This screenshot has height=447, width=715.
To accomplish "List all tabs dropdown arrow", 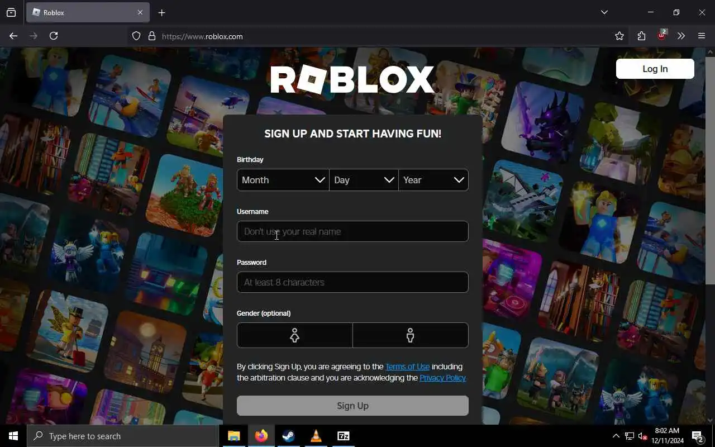I will 604,12.
